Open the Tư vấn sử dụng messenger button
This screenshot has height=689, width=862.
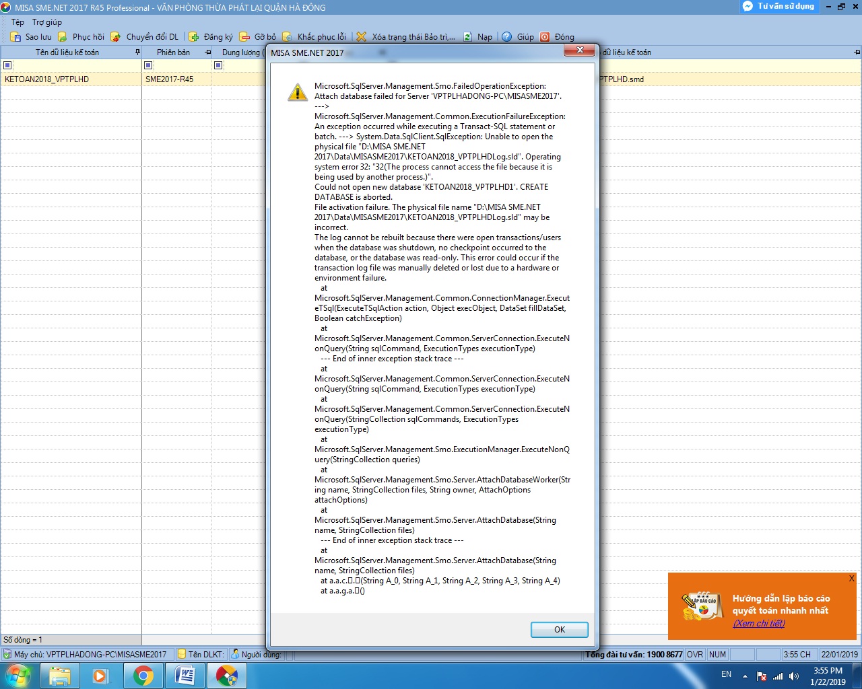pos(780,6)
